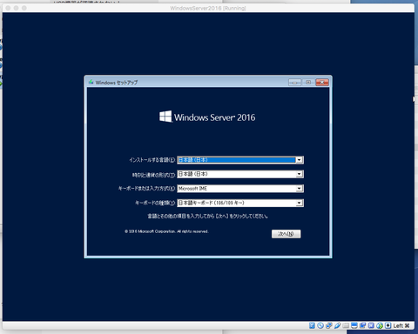Image resolution: width=418 pixels, height=334 pixels.
Task: Toggle the mouse integration status icon
Action: [x=380, y=325]
